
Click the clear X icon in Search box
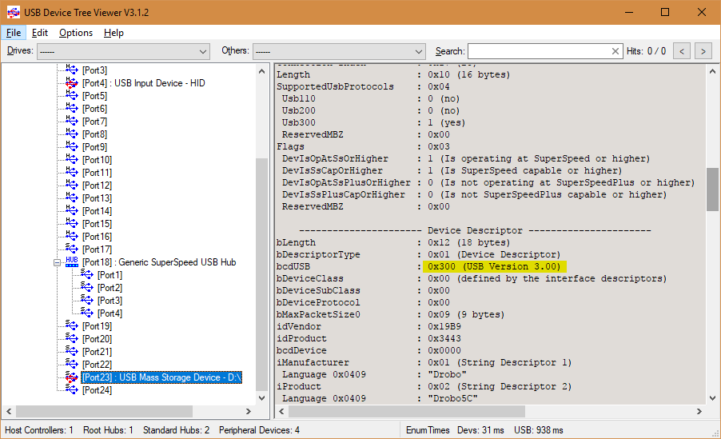[615, 51]
